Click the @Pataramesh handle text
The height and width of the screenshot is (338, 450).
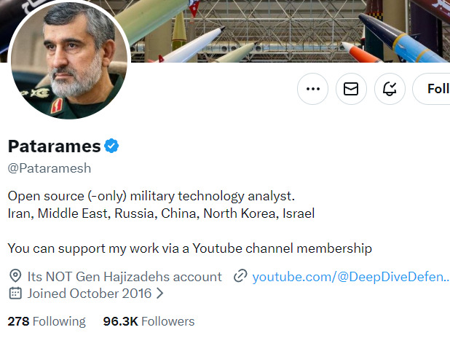click(x=49, y=168)
